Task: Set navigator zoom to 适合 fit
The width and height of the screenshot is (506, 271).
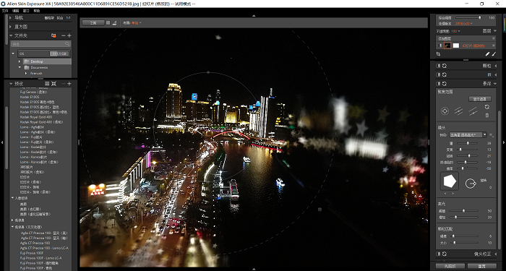Action: click(x=60, y=18)
